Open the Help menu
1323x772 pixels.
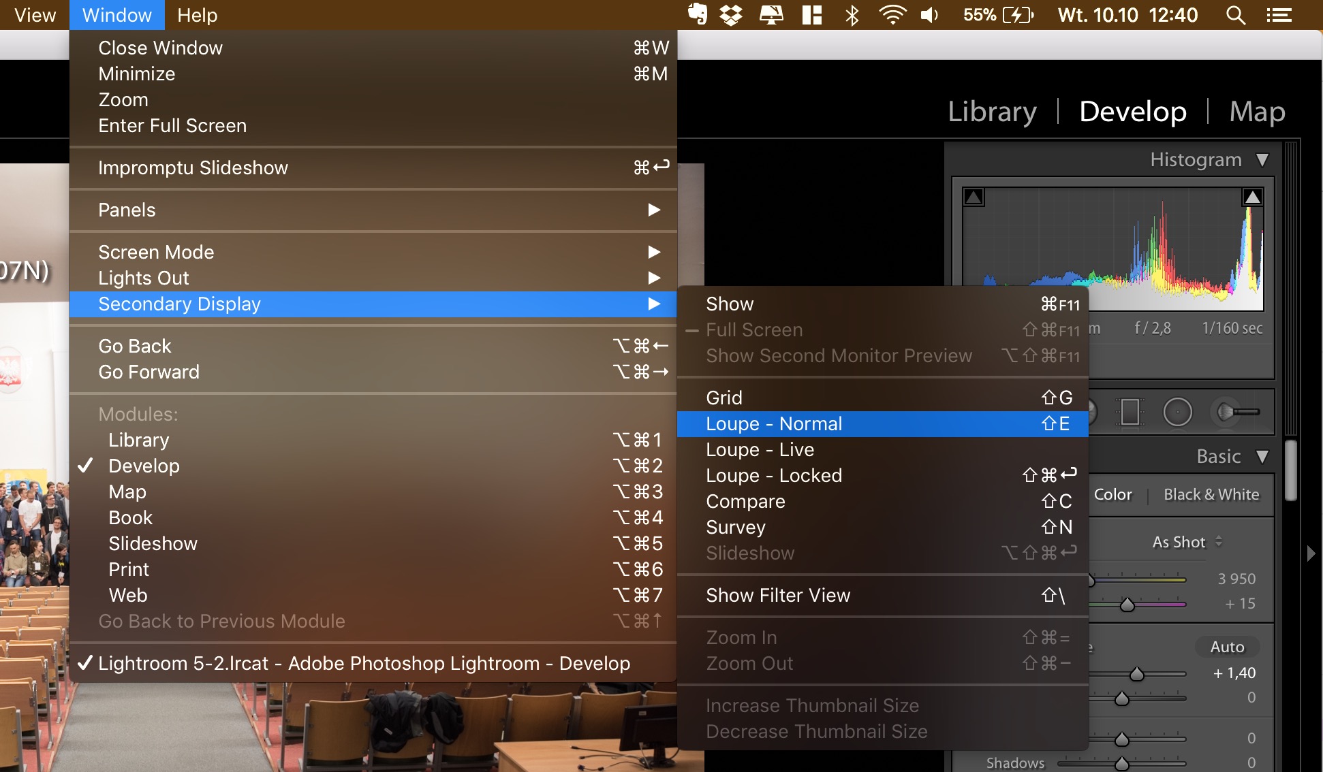click(197, 14)
